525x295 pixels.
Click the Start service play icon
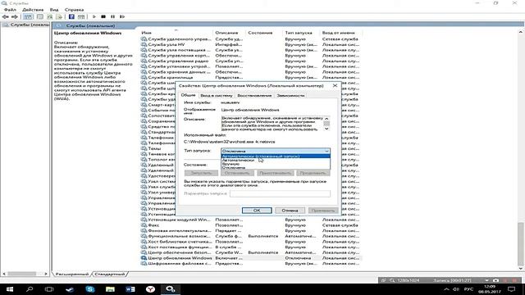coord(94,16)
